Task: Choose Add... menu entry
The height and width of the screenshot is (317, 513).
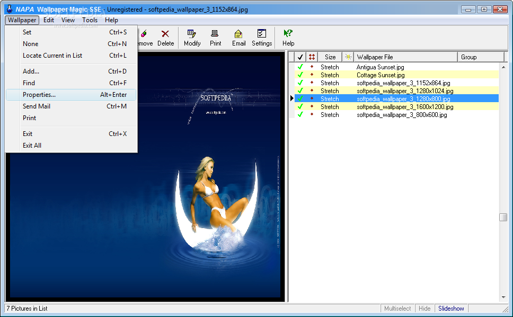Action: tap(71, 71)
